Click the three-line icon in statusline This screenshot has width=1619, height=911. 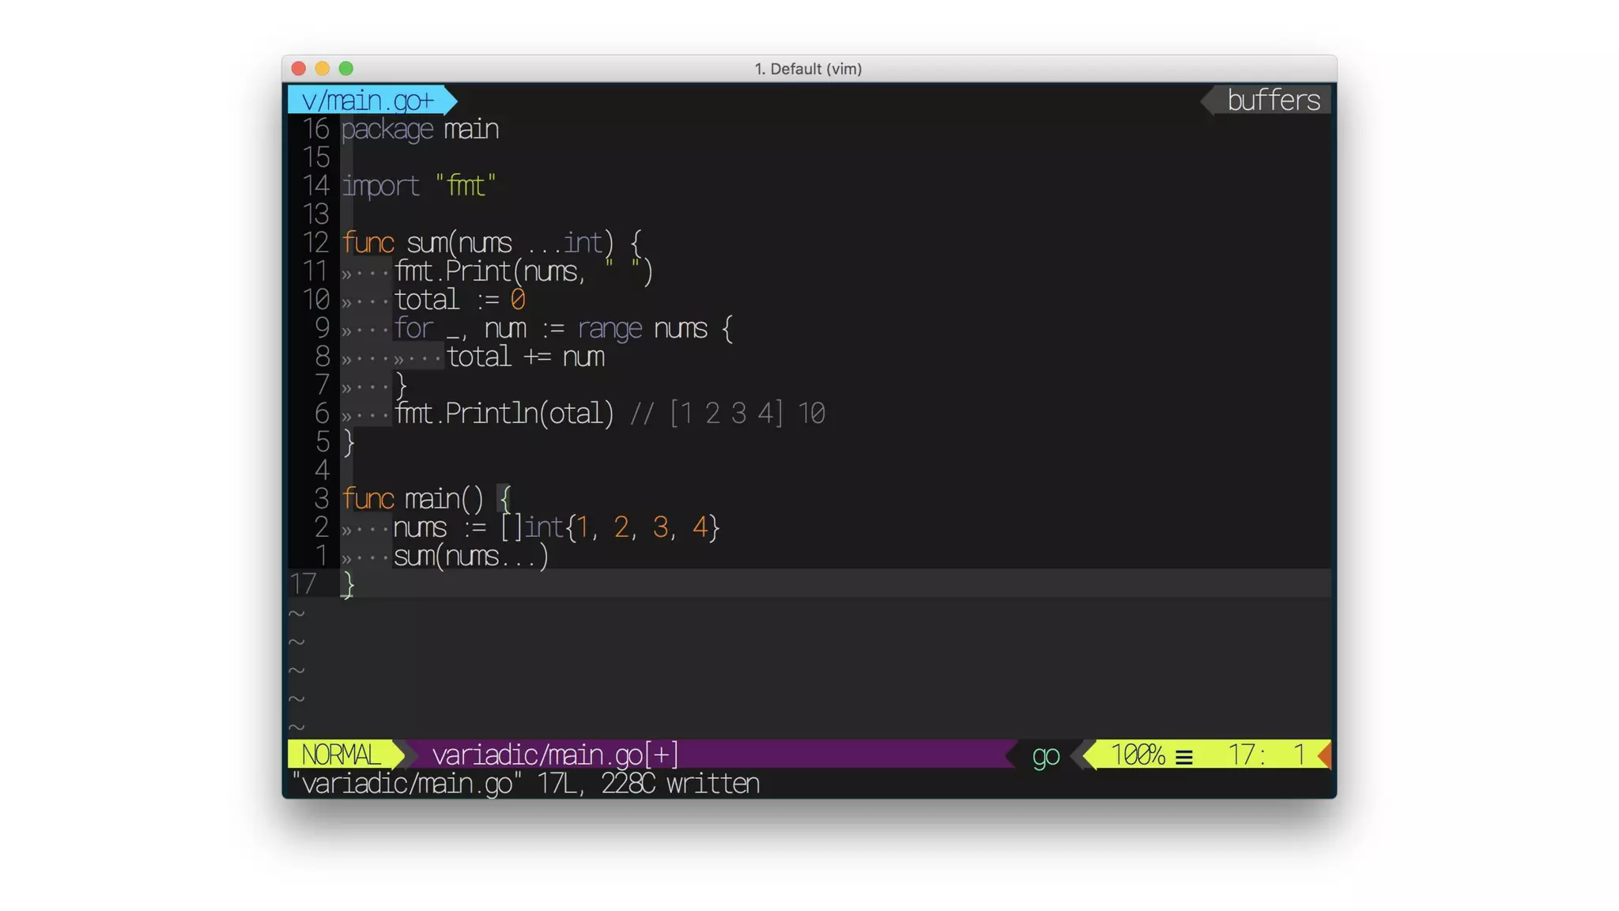coord(1183,757)
